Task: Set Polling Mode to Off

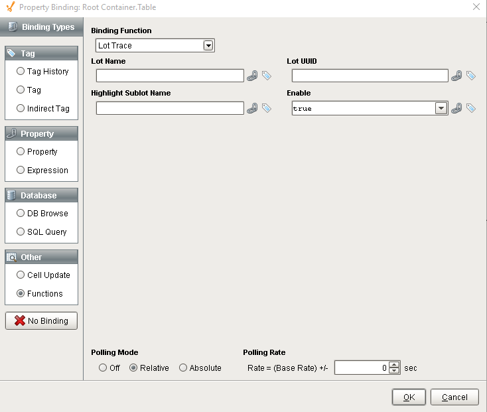Action: pyautogui.click(x=103, y=368)
